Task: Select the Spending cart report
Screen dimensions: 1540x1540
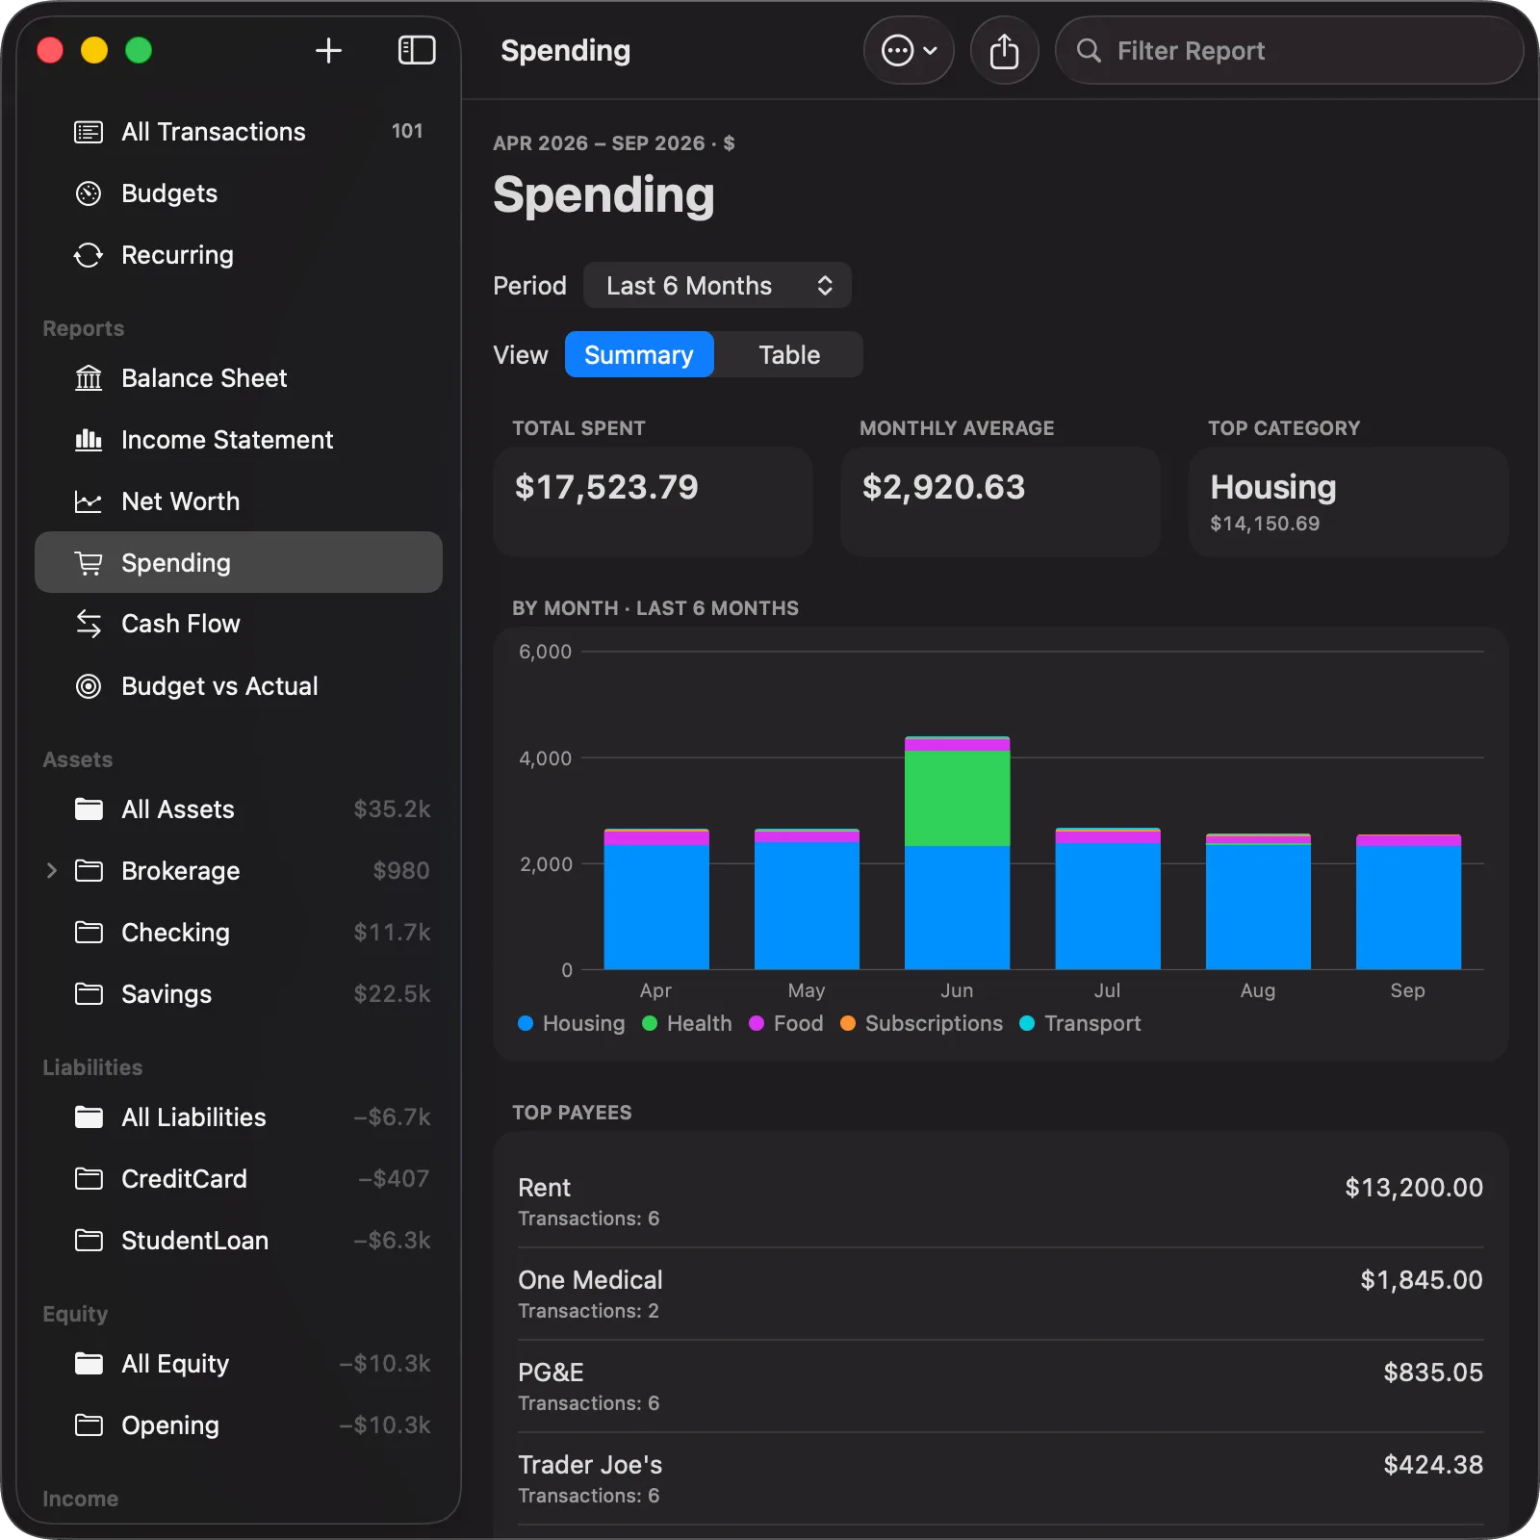Action: 239,562
